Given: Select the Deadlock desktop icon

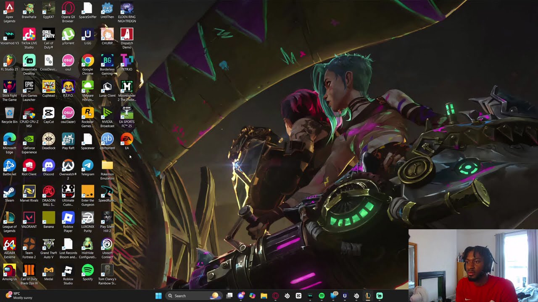Looking at the screenshot, I should pyautogui.click(x=48, y=141).
